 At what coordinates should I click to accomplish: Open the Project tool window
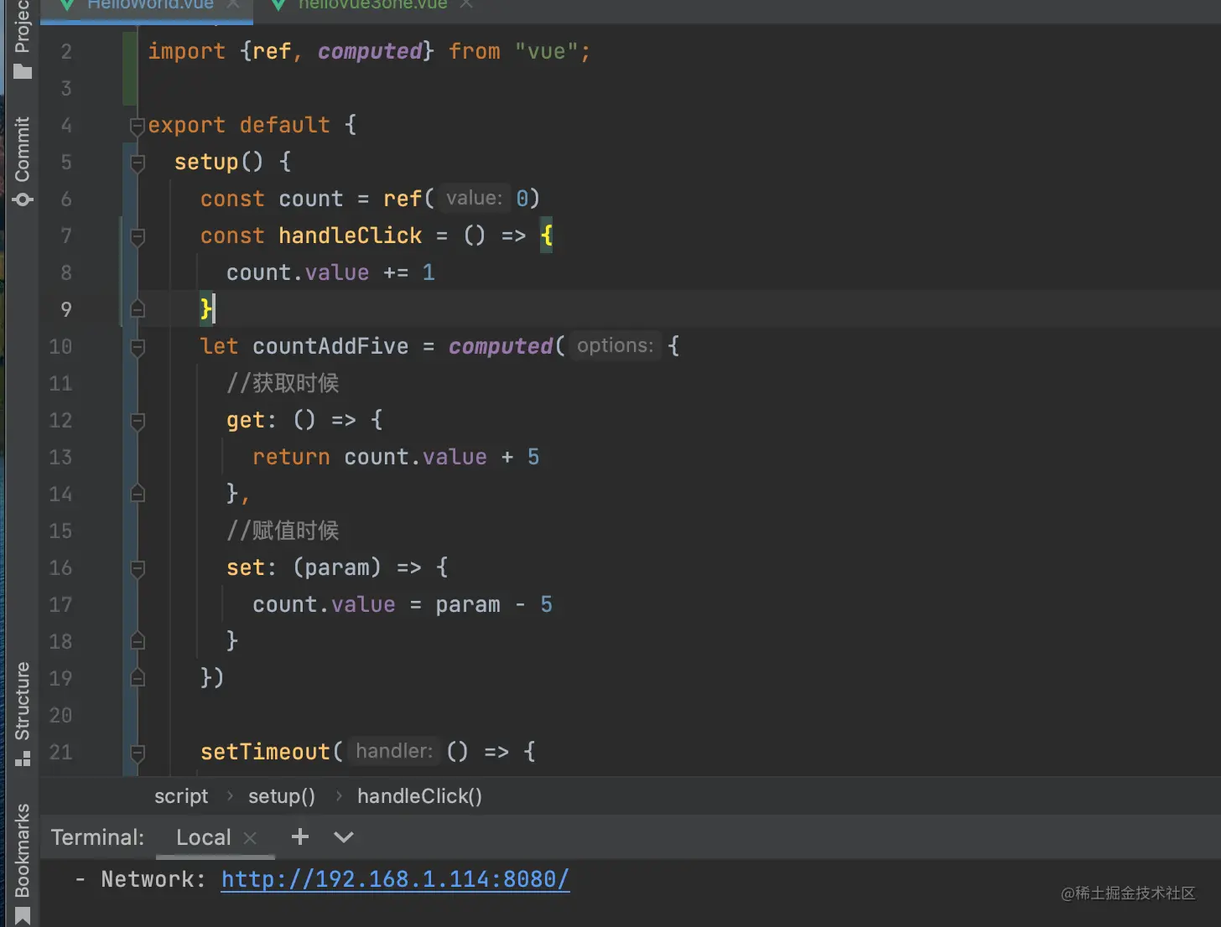(x=23, y=40)
